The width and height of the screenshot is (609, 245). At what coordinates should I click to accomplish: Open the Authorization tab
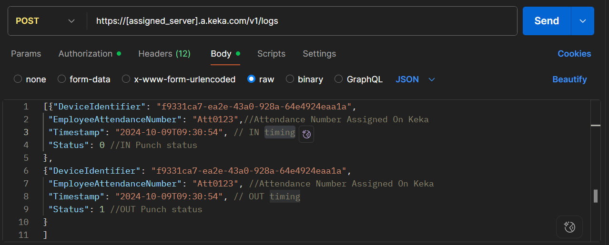(86, 54)
